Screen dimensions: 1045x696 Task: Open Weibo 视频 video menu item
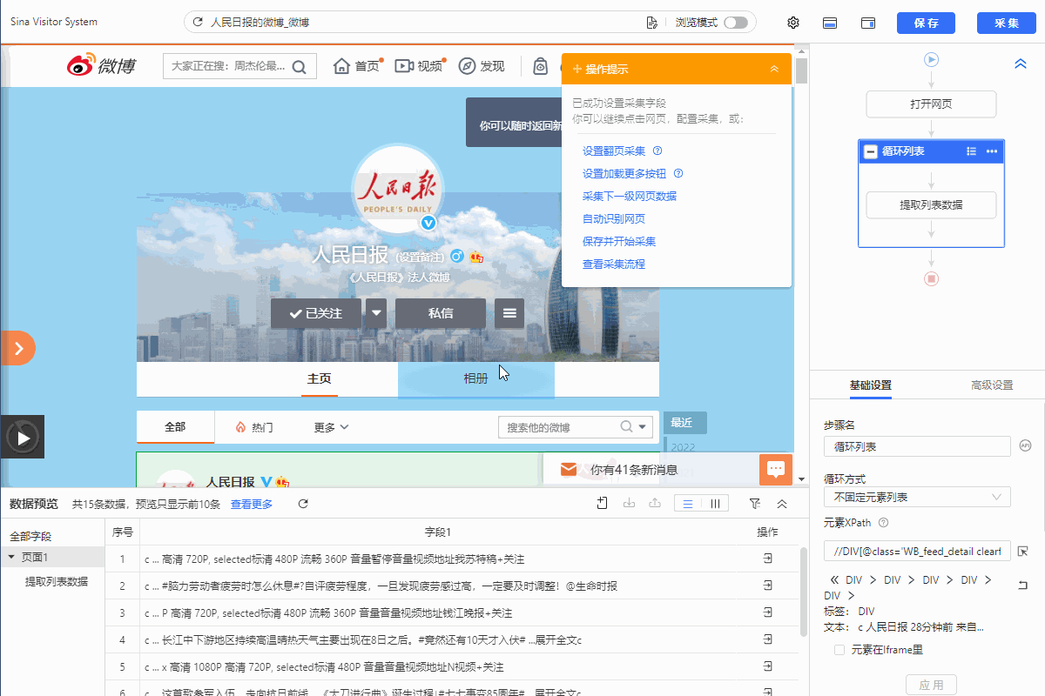pyautogui.click(x=419, y=66)
